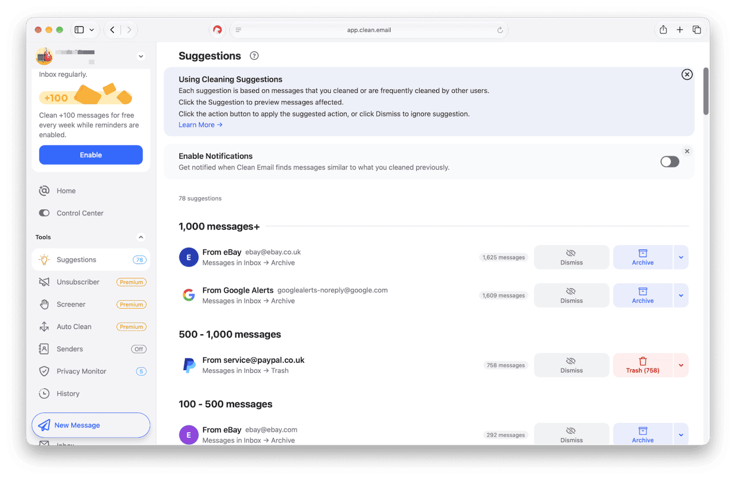Archive the eBay ebay.co.uk messages
This screenshot has height=480, width=736.
click(x=643, y=257)
